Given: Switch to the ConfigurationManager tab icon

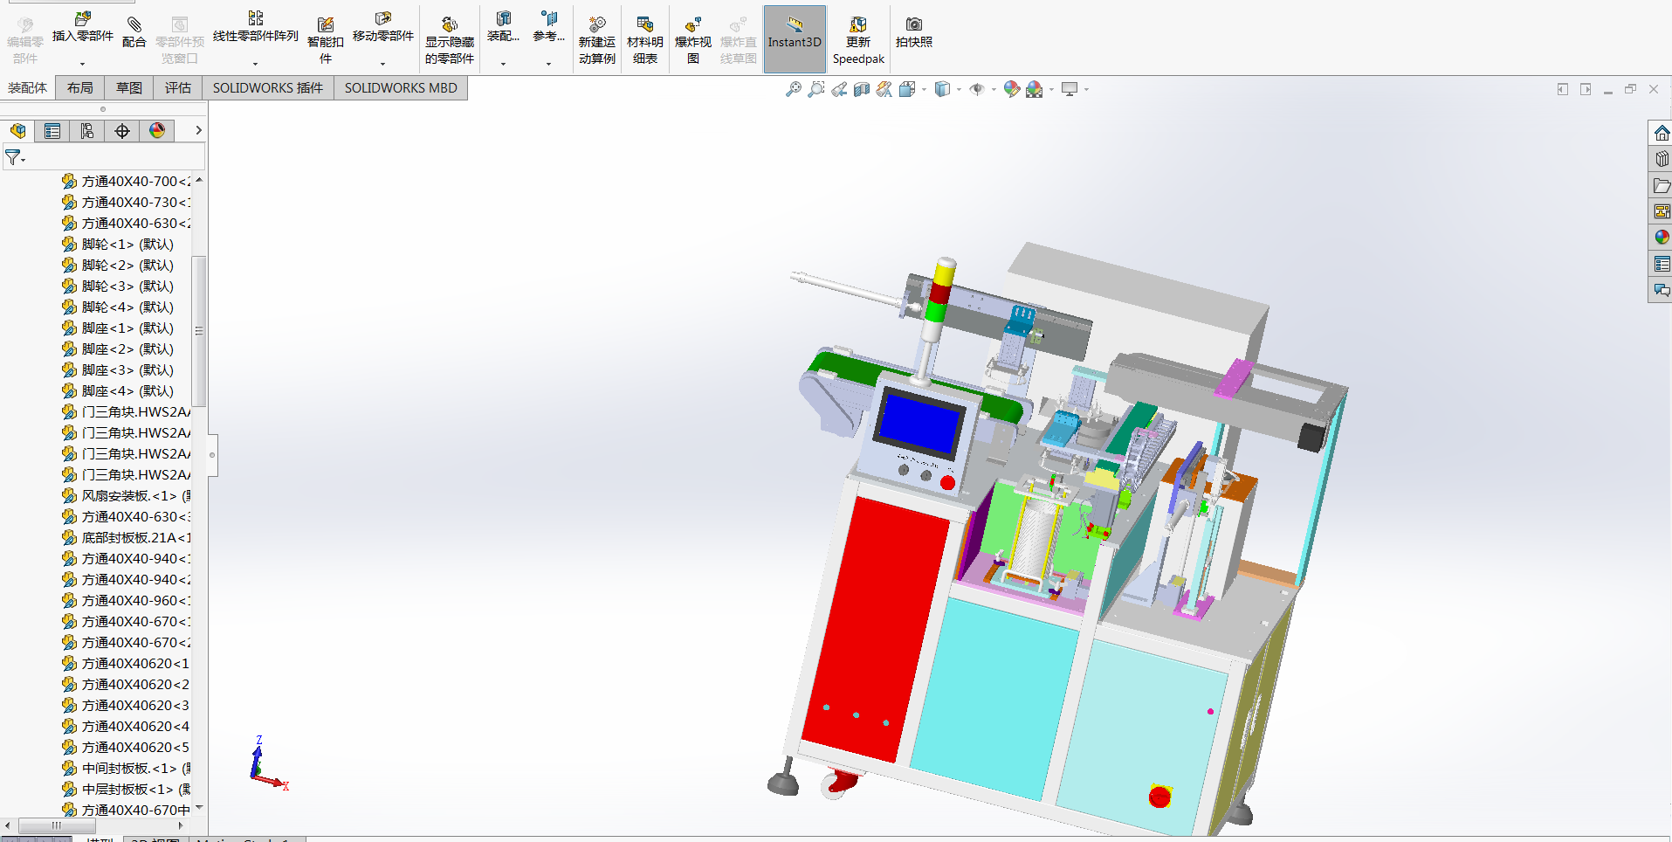Looking at the screenshot, I should 87,131.
